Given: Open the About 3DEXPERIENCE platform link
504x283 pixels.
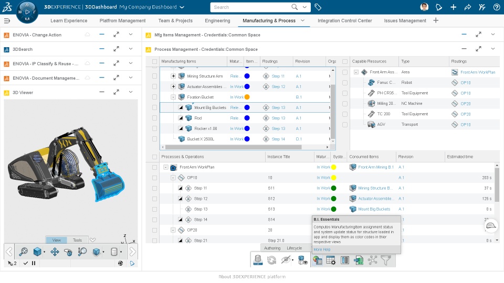Looking at the screenshot, I should 252,277.
